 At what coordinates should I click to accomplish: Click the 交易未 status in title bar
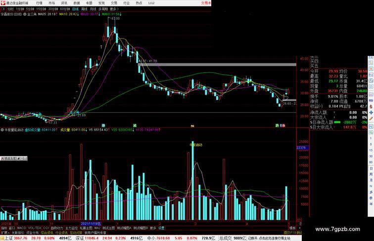pos(206,3)
